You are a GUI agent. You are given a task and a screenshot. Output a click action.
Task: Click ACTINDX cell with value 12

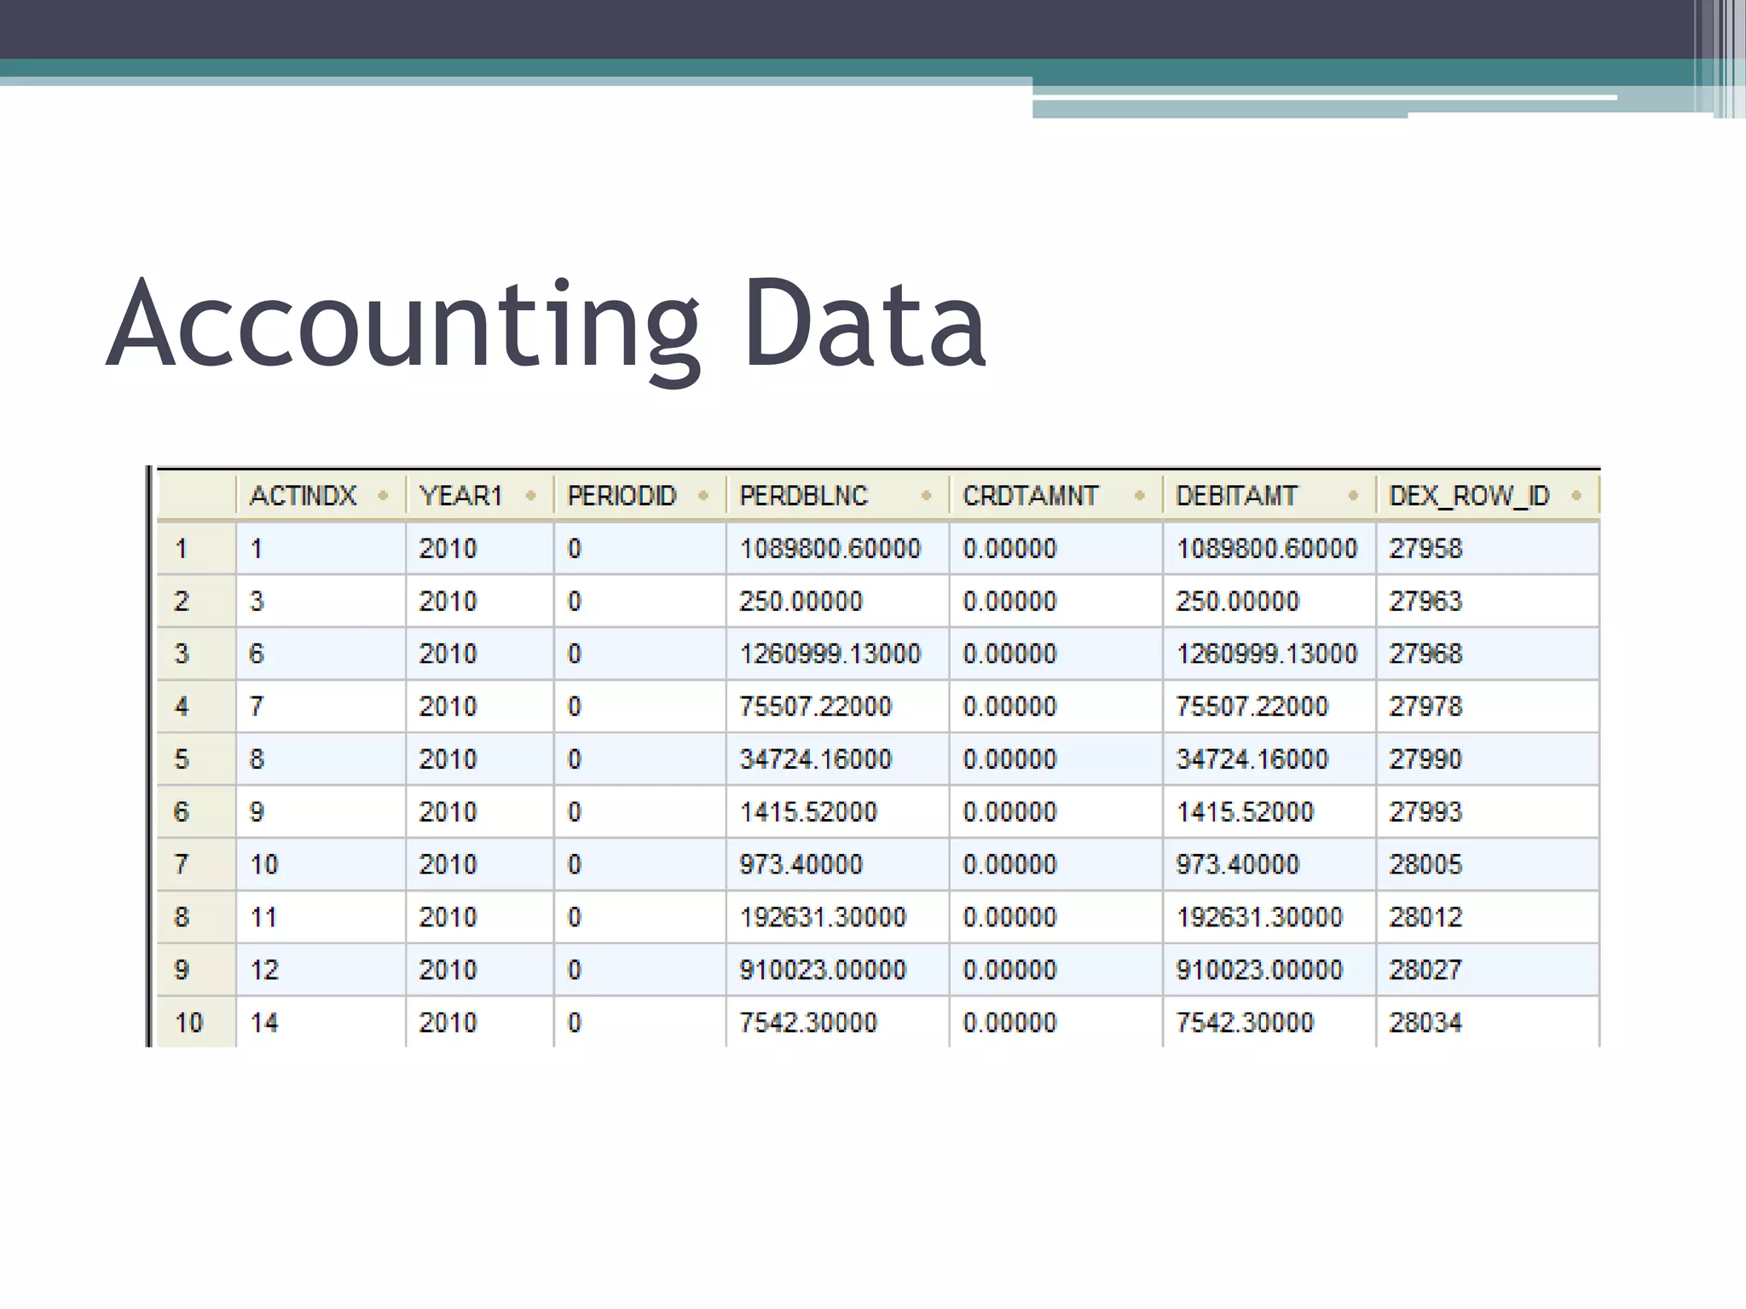(321, 970)
